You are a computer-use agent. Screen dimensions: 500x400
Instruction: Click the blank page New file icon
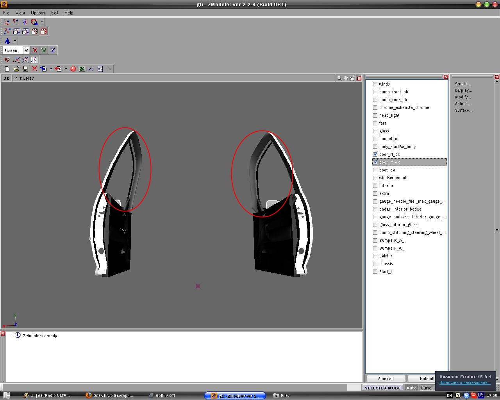pyautogui.click(x=7, y=69)
